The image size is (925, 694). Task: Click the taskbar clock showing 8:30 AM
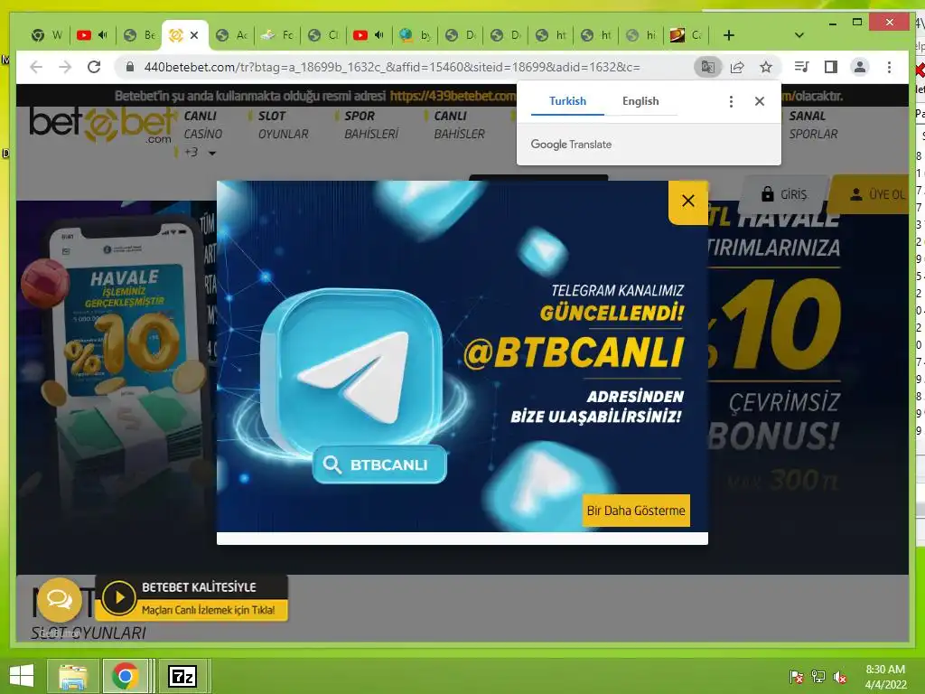point(885,677)
